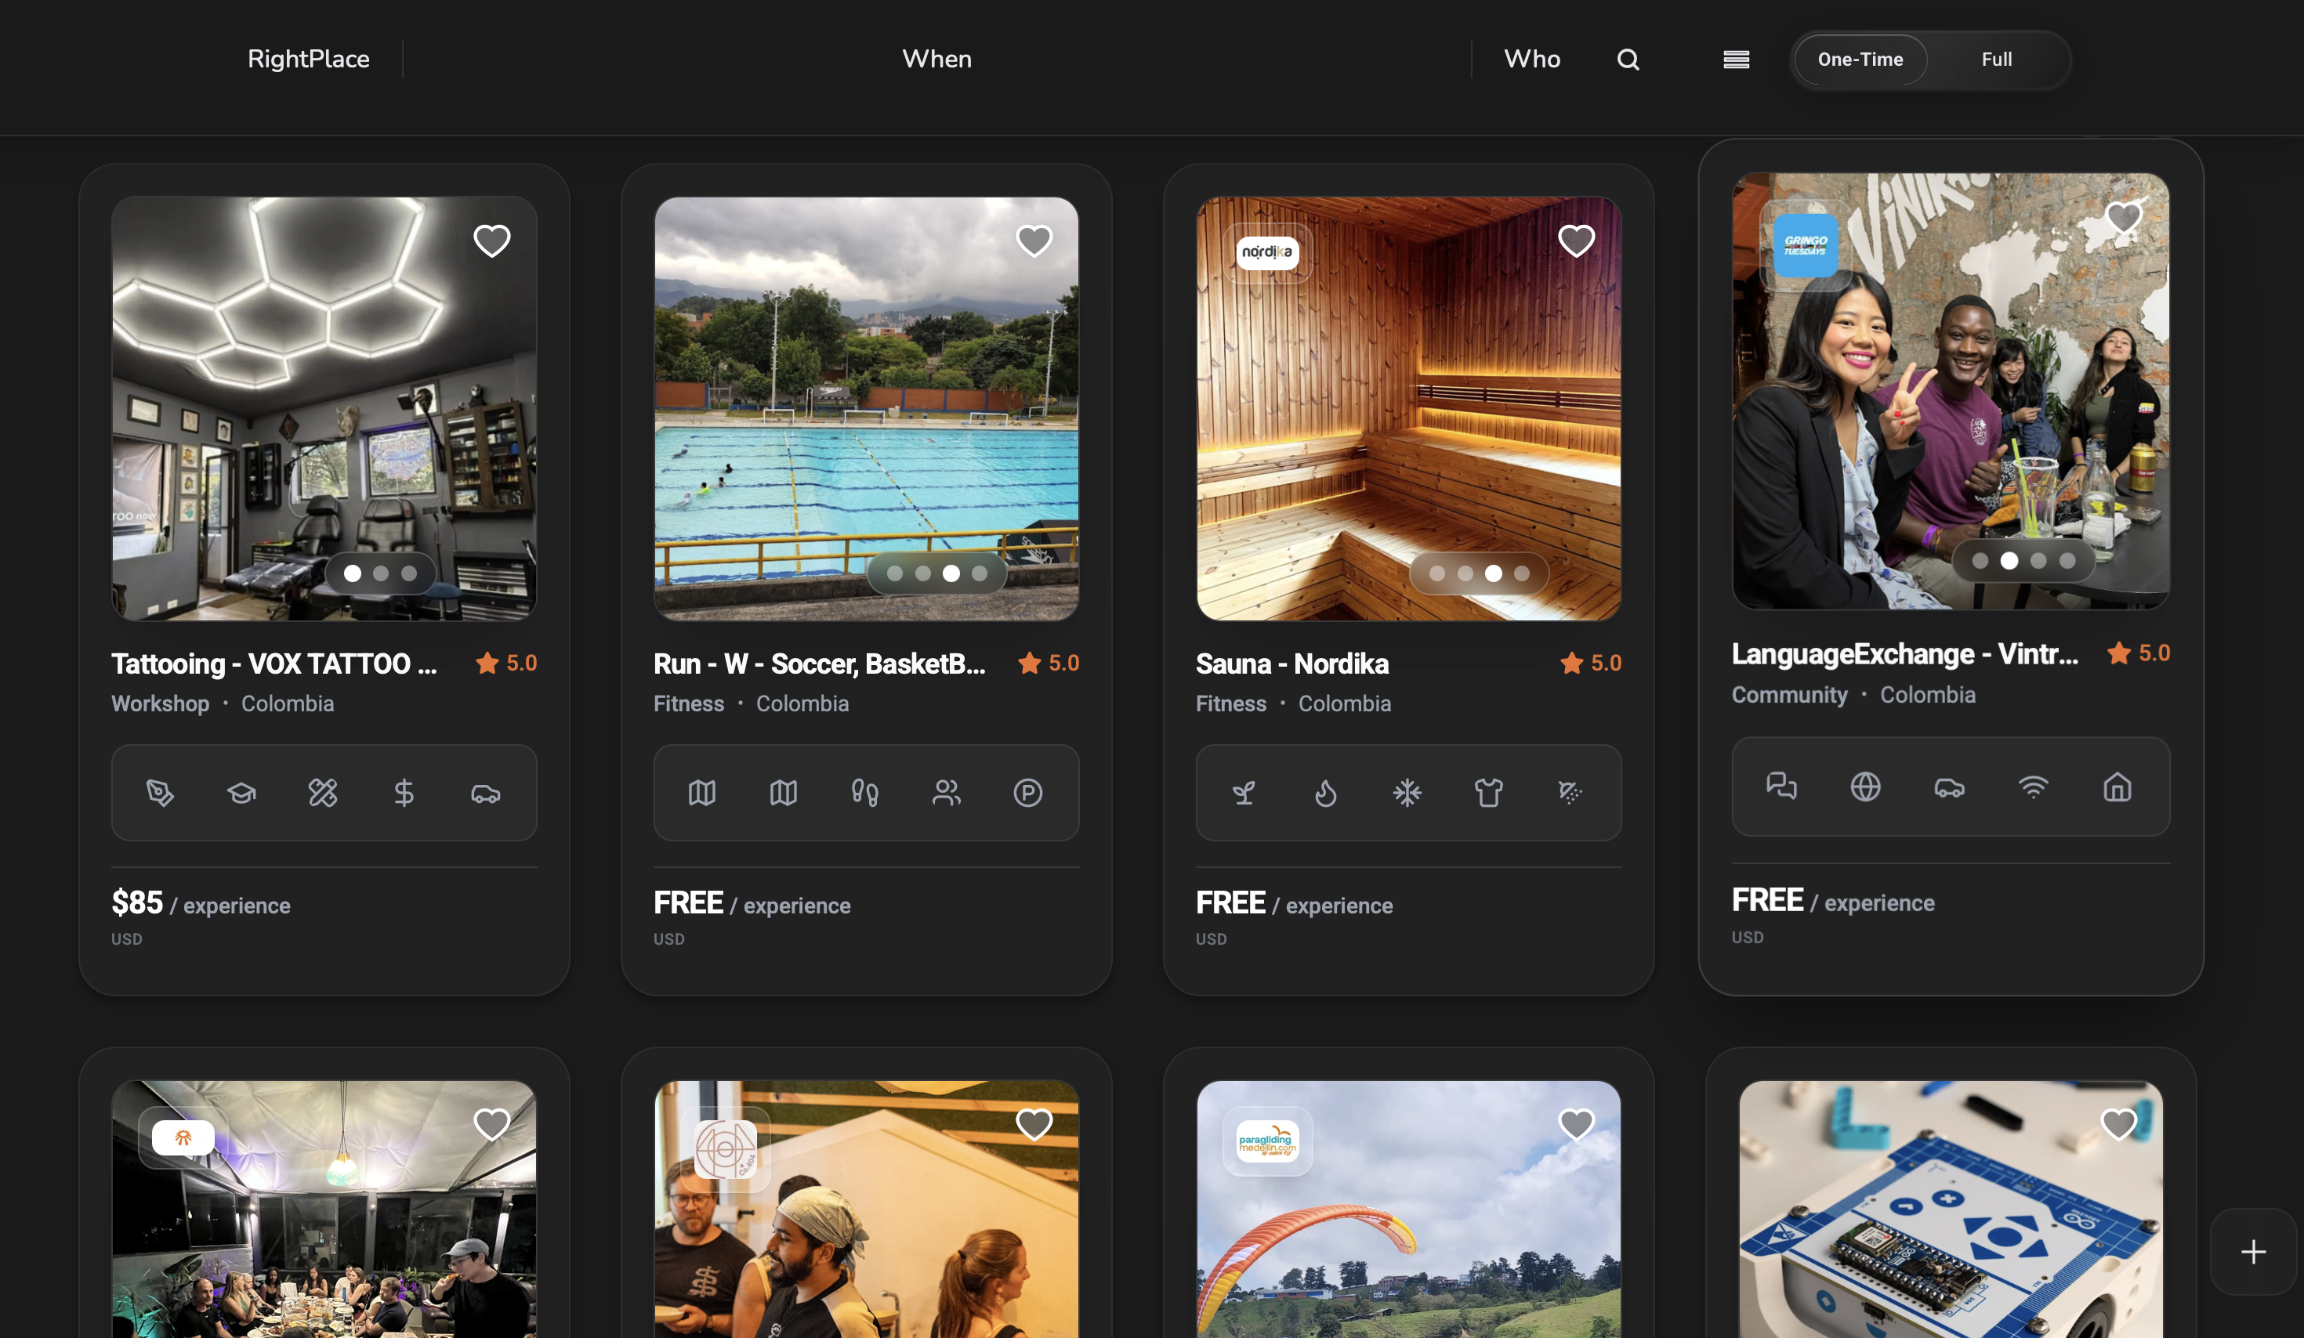The image size is (2304, 1338).
Task: Click the snowflake icon on the Sauna Nordika card
Action: tap(1408, 793)
